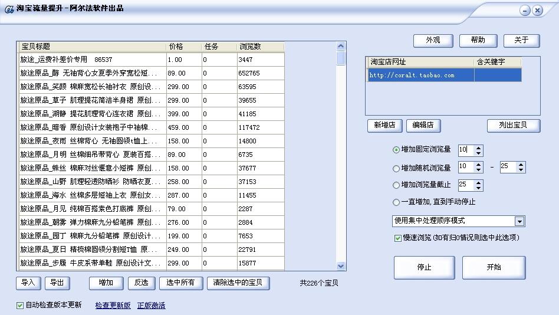The height and width of the screenshot is (315, 559).
Task: Click product list scrollbar down arrow
Action: (x=341, y=266)
